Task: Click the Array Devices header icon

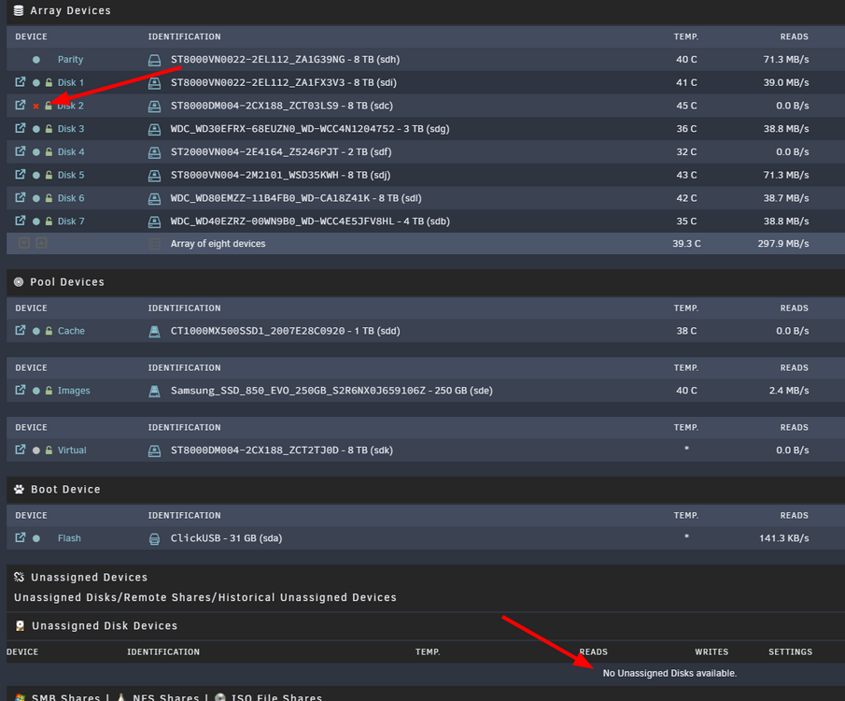Action: point(19,11)
